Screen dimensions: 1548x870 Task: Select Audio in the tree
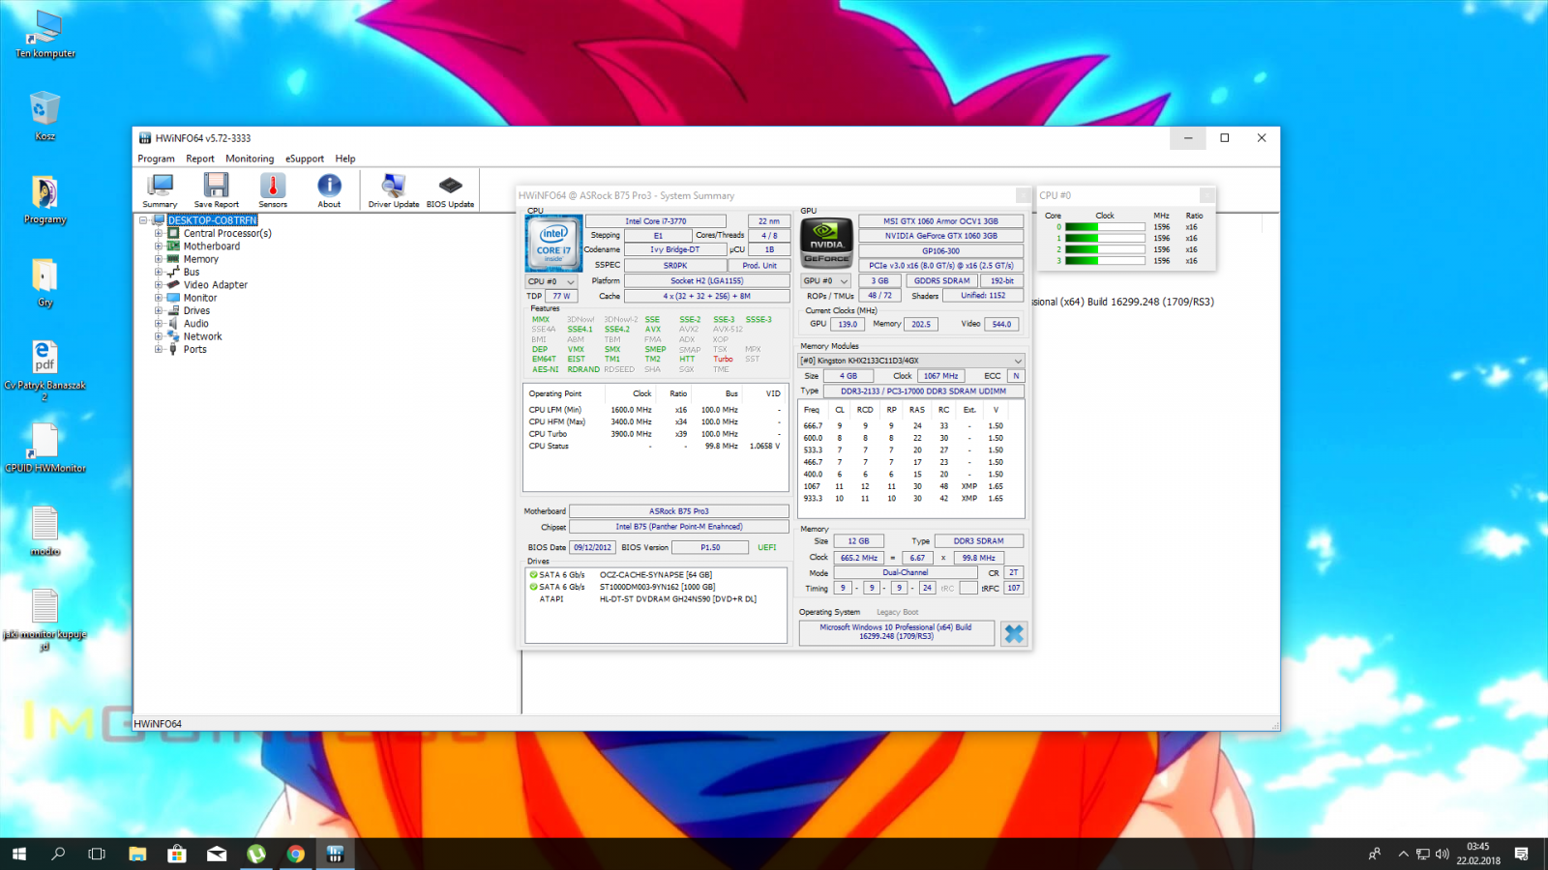point(196,324)
